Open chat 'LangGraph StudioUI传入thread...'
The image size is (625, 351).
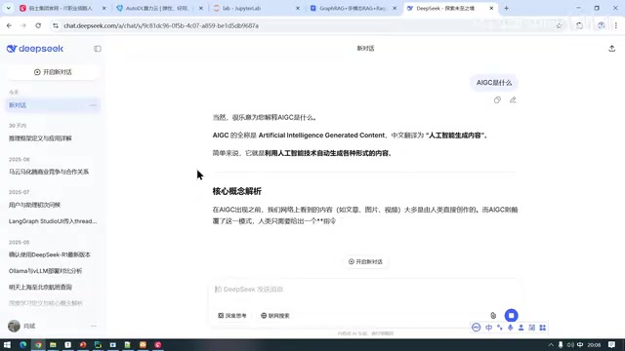tap(53, 221)
